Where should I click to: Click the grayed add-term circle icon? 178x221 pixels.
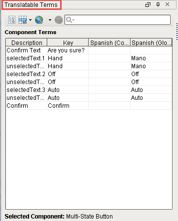pos(59,20)
